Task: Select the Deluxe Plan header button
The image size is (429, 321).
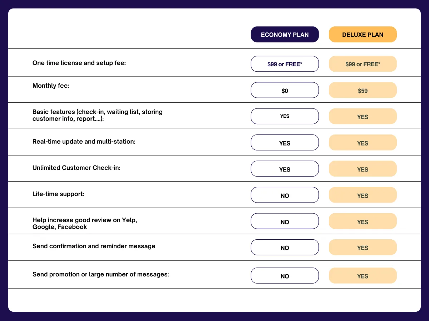Action: coord(363,35)
